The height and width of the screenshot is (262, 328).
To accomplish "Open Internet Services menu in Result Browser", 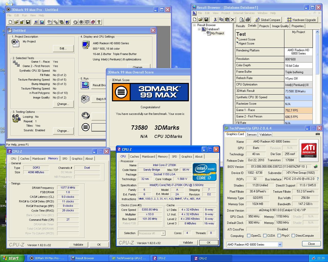I will 244,13.
